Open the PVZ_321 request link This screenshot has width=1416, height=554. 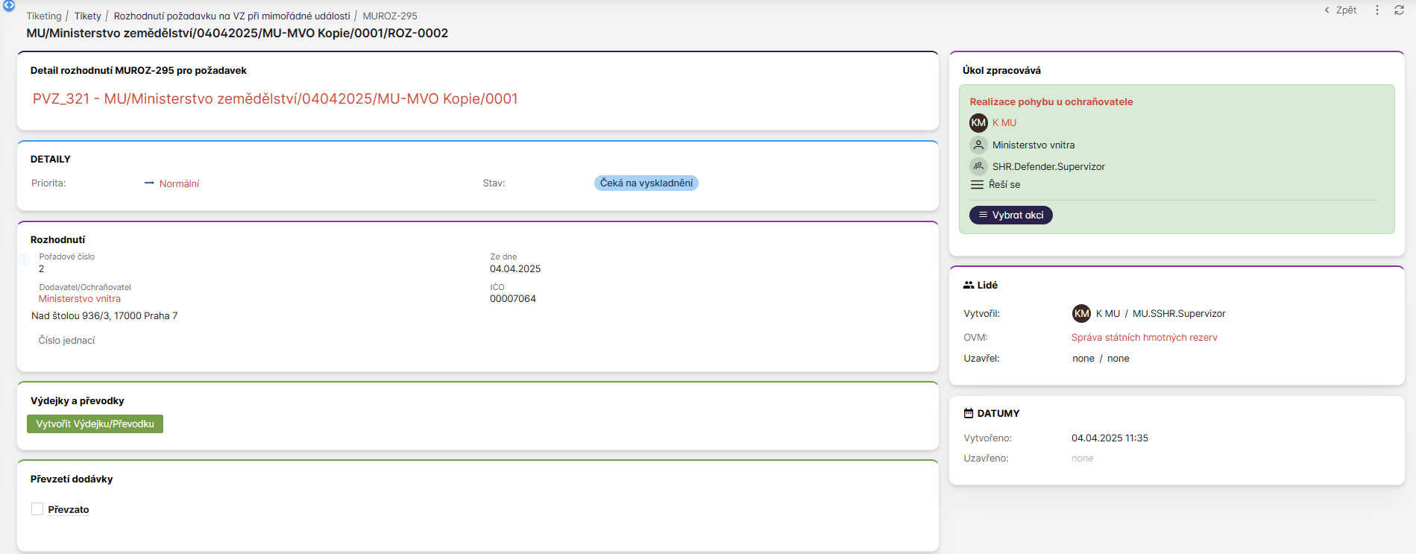point(275,99)
